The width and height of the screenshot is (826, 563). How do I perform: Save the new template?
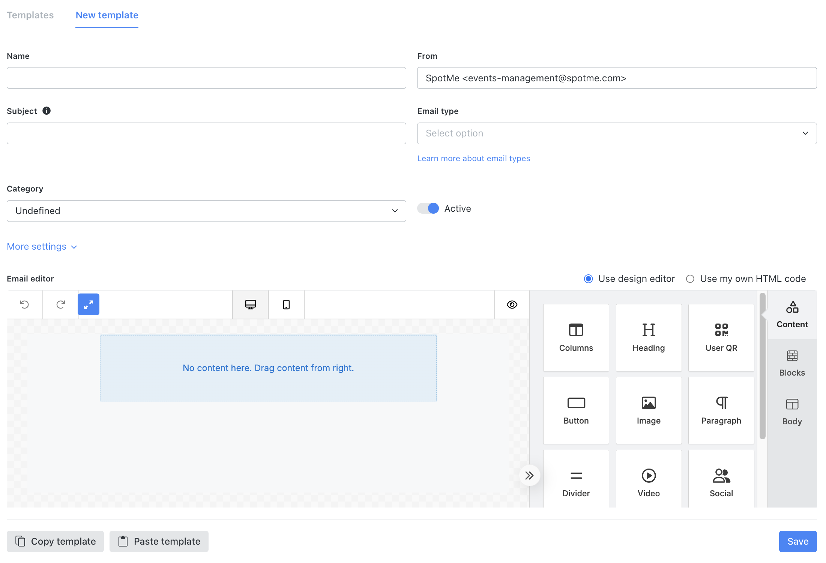798,541
